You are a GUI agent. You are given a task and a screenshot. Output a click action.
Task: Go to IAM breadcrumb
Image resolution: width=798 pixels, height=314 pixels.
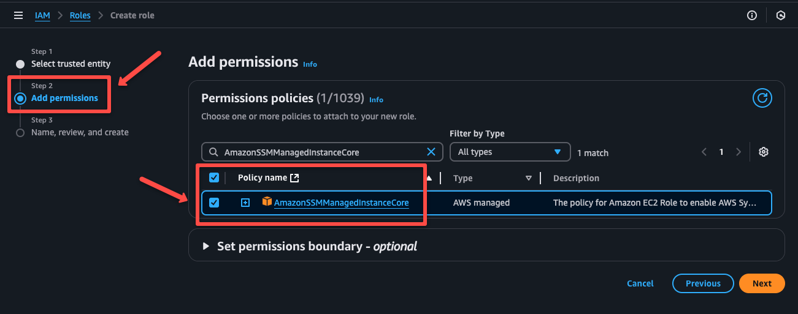42,15
